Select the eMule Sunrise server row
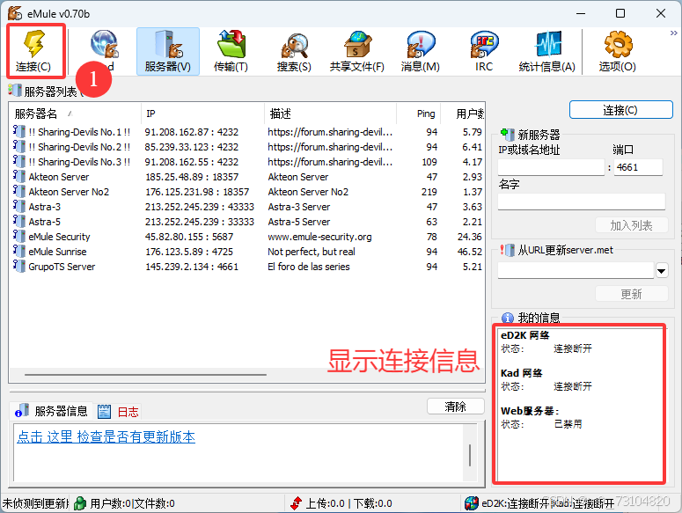Image resolution: width=682 pixels, height=513 pixels. click(247, 252)
